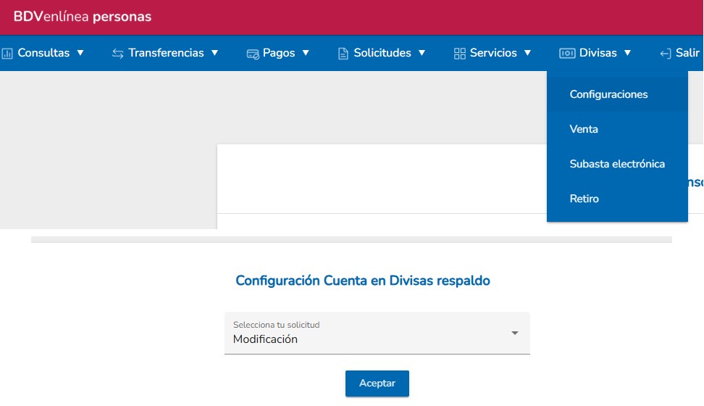Click the Consultas bar chart icon
The width and height of the screenshot is (704, 406).
[x=8, y=53]
